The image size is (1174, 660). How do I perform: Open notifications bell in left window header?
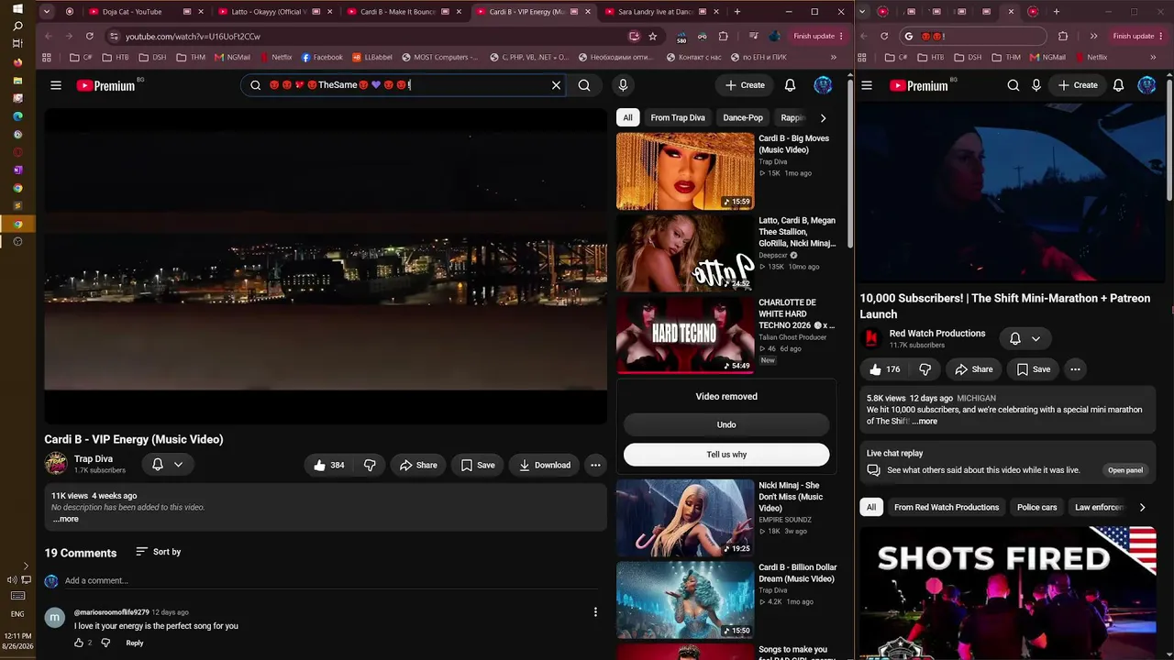[x=790, y=85]
